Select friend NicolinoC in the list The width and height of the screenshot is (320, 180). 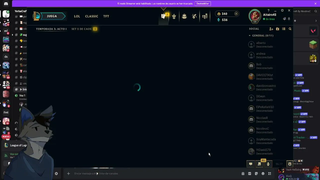tap(269, 130)
